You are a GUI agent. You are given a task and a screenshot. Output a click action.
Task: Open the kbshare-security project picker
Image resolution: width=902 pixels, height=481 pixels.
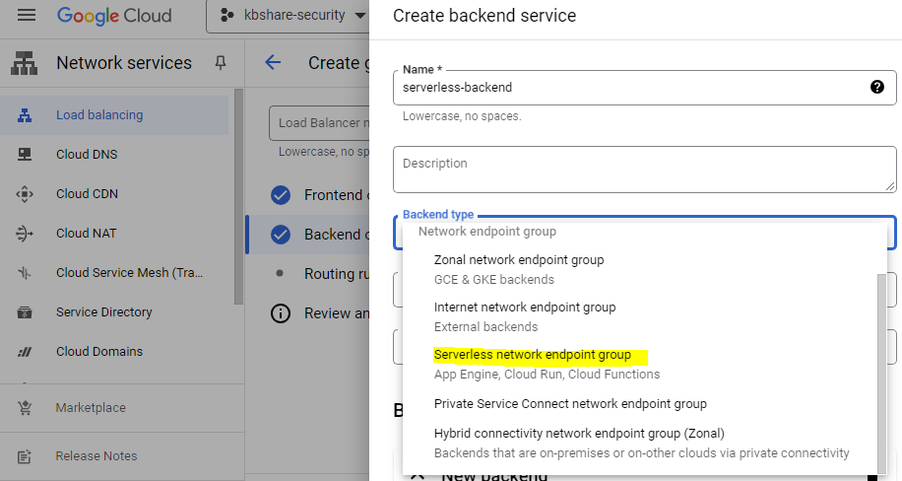[x=293, y=16]
